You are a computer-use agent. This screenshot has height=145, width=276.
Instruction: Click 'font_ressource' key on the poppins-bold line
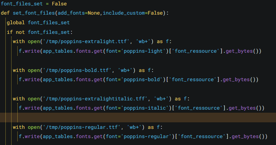point(193,80)
